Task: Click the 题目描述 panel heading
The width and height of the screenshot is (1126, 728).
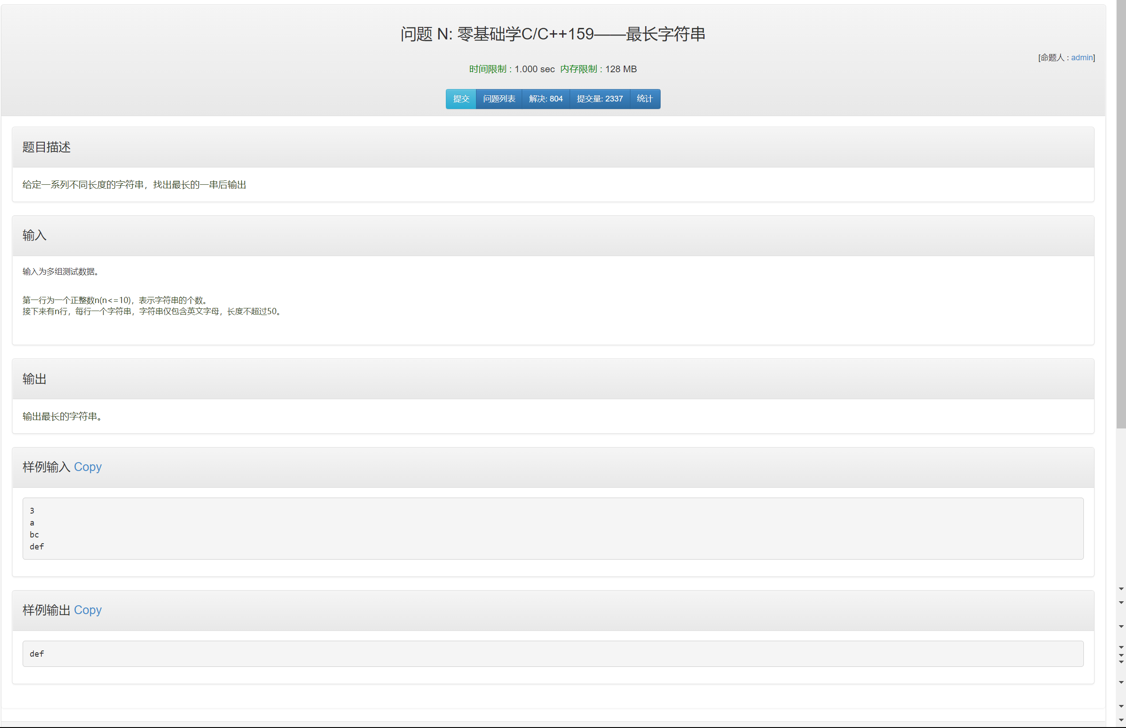Action: 47,147
